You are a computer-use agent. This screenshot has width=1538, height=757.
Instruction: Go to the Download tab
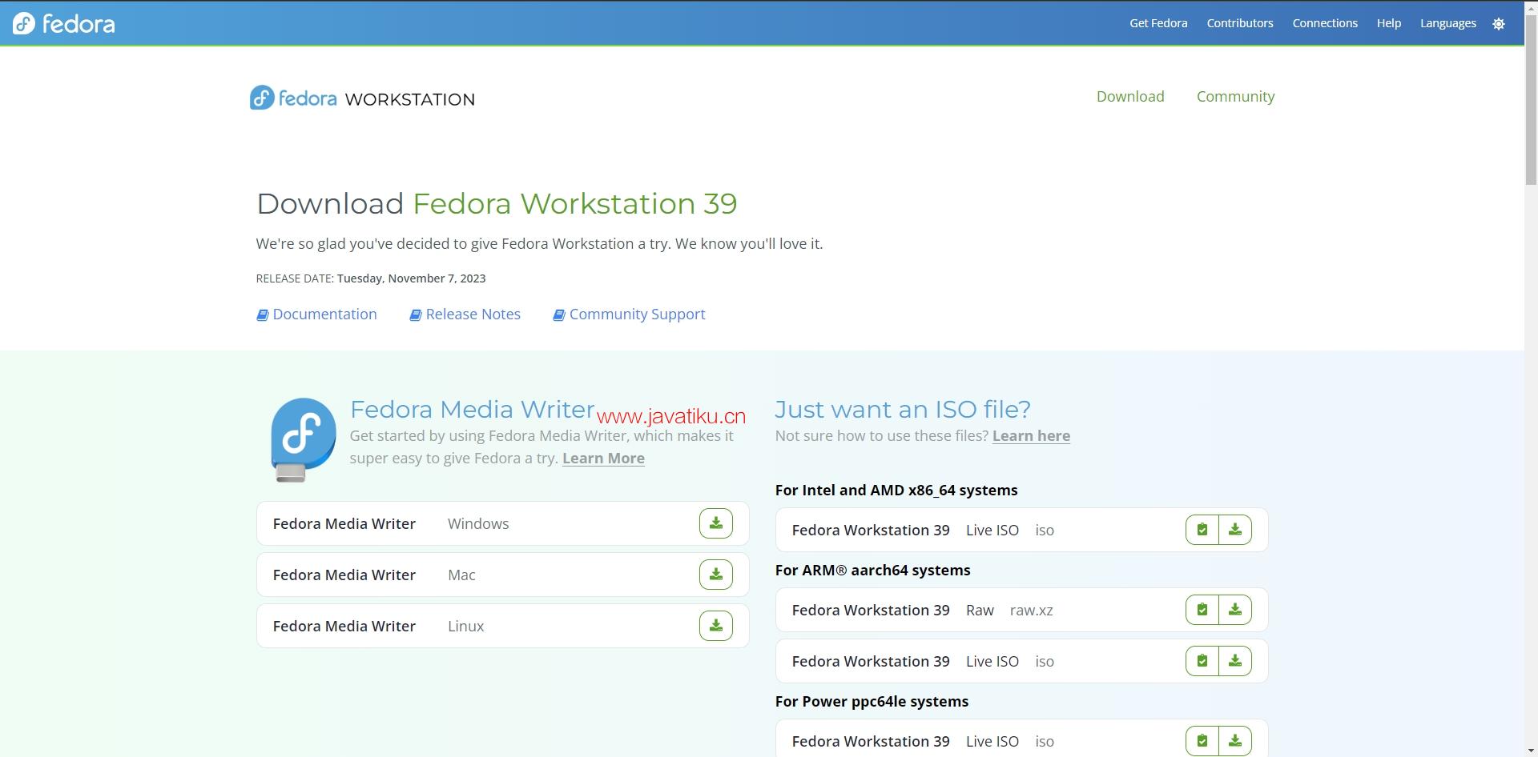point(1129,97)
